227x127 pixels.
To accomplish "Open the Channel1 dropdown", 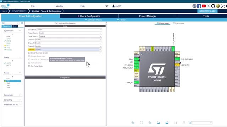I will [68, 40].
